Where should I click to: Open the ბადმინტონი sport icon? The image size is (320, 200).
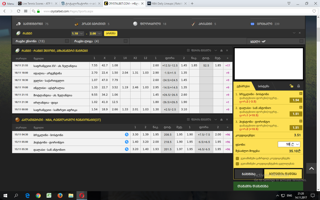pos(18,24)
